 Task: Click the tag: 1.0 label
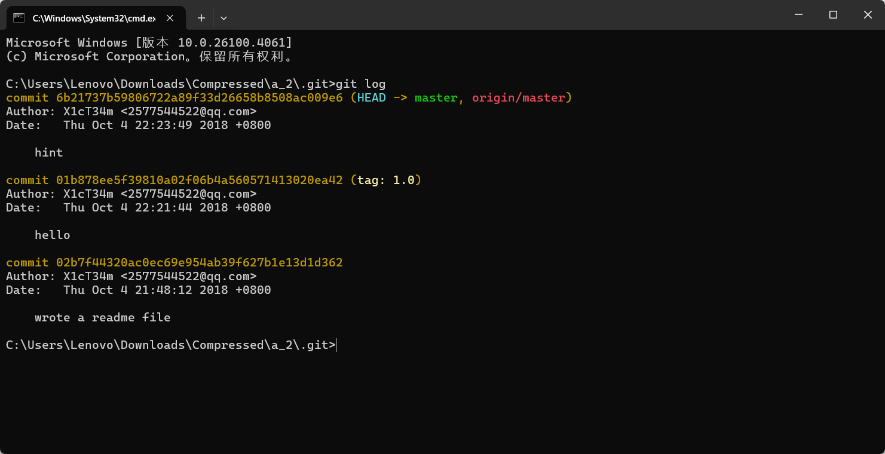click(x=385, y=180)
